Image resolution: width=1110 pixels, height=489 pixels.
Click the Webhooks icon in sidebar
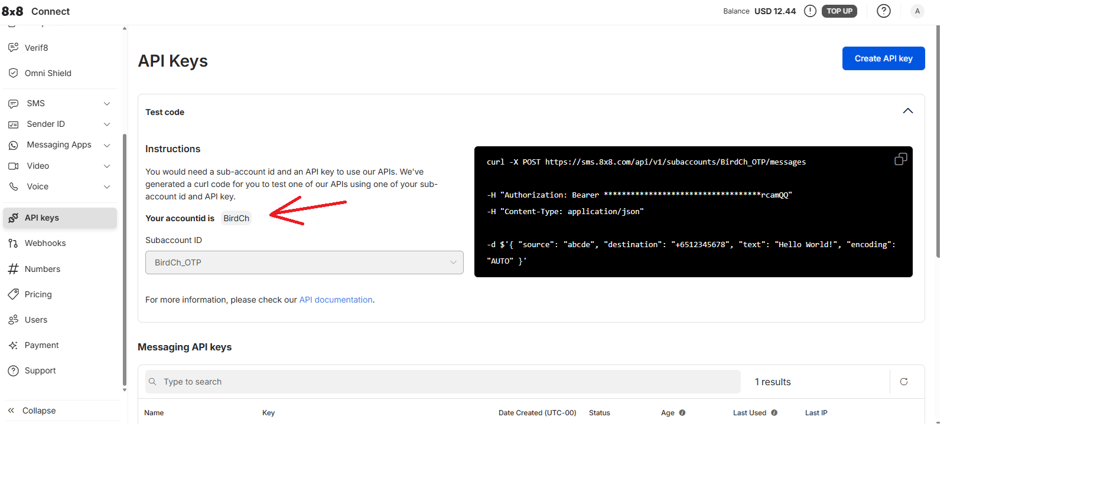click(x=13, y=243)
